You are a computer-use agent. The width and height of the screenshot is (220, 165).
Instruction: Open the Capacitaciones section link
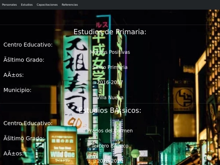47,5
